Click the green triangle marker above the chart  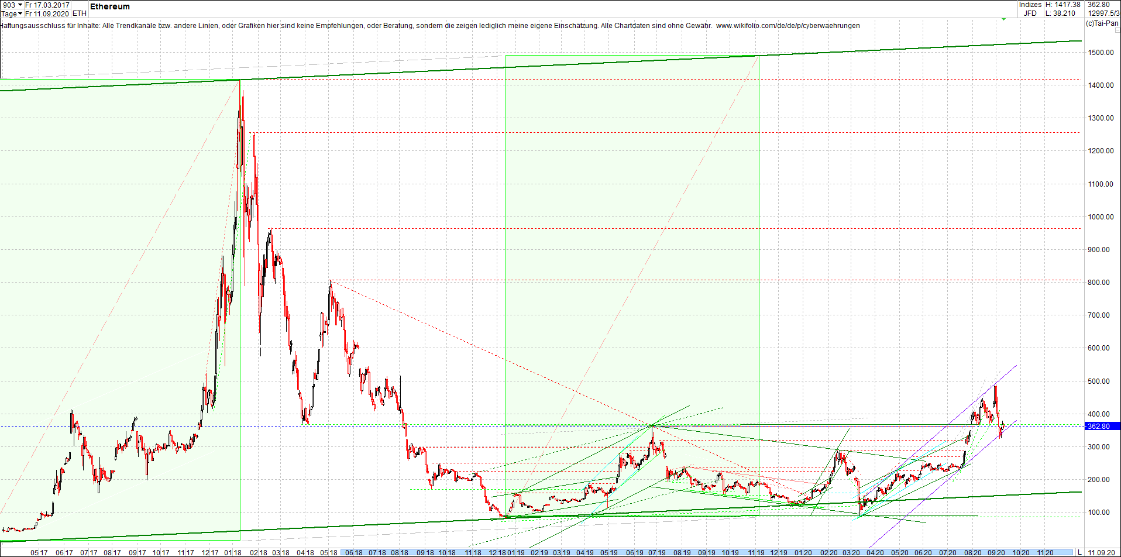click(x=1003, y=19)
